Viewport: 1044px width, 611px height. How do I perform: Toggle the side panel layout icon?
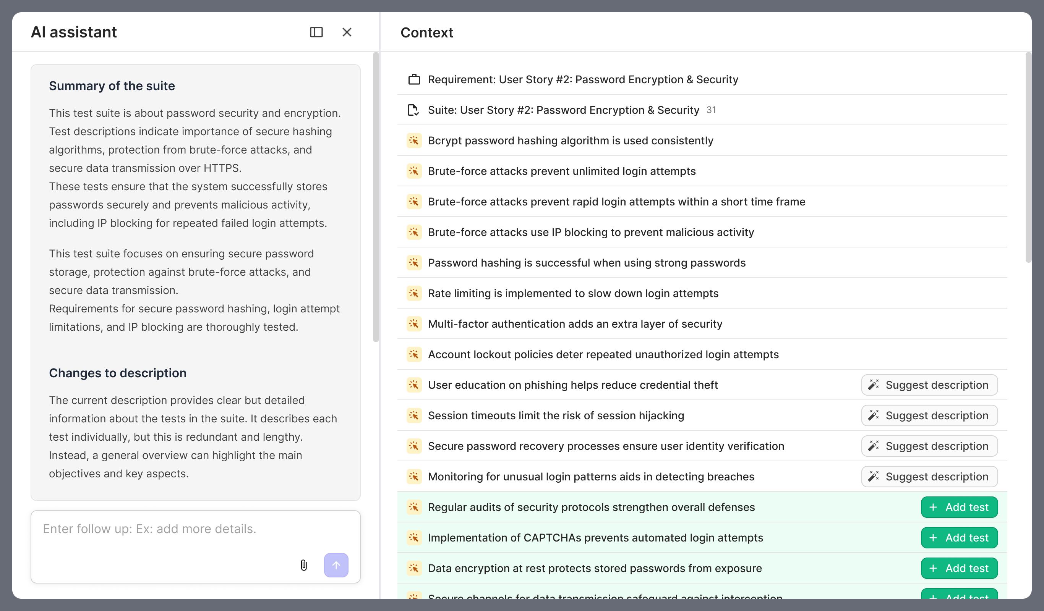coord(316,32)
